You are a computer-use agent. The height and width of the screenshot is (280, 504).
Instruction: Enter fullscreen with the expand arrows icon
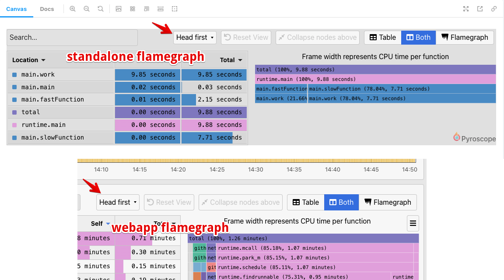pos(466,9)
